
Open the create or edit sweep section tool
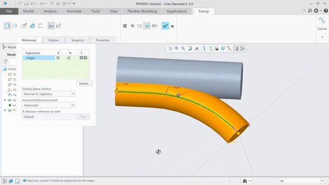pos(24,26)
